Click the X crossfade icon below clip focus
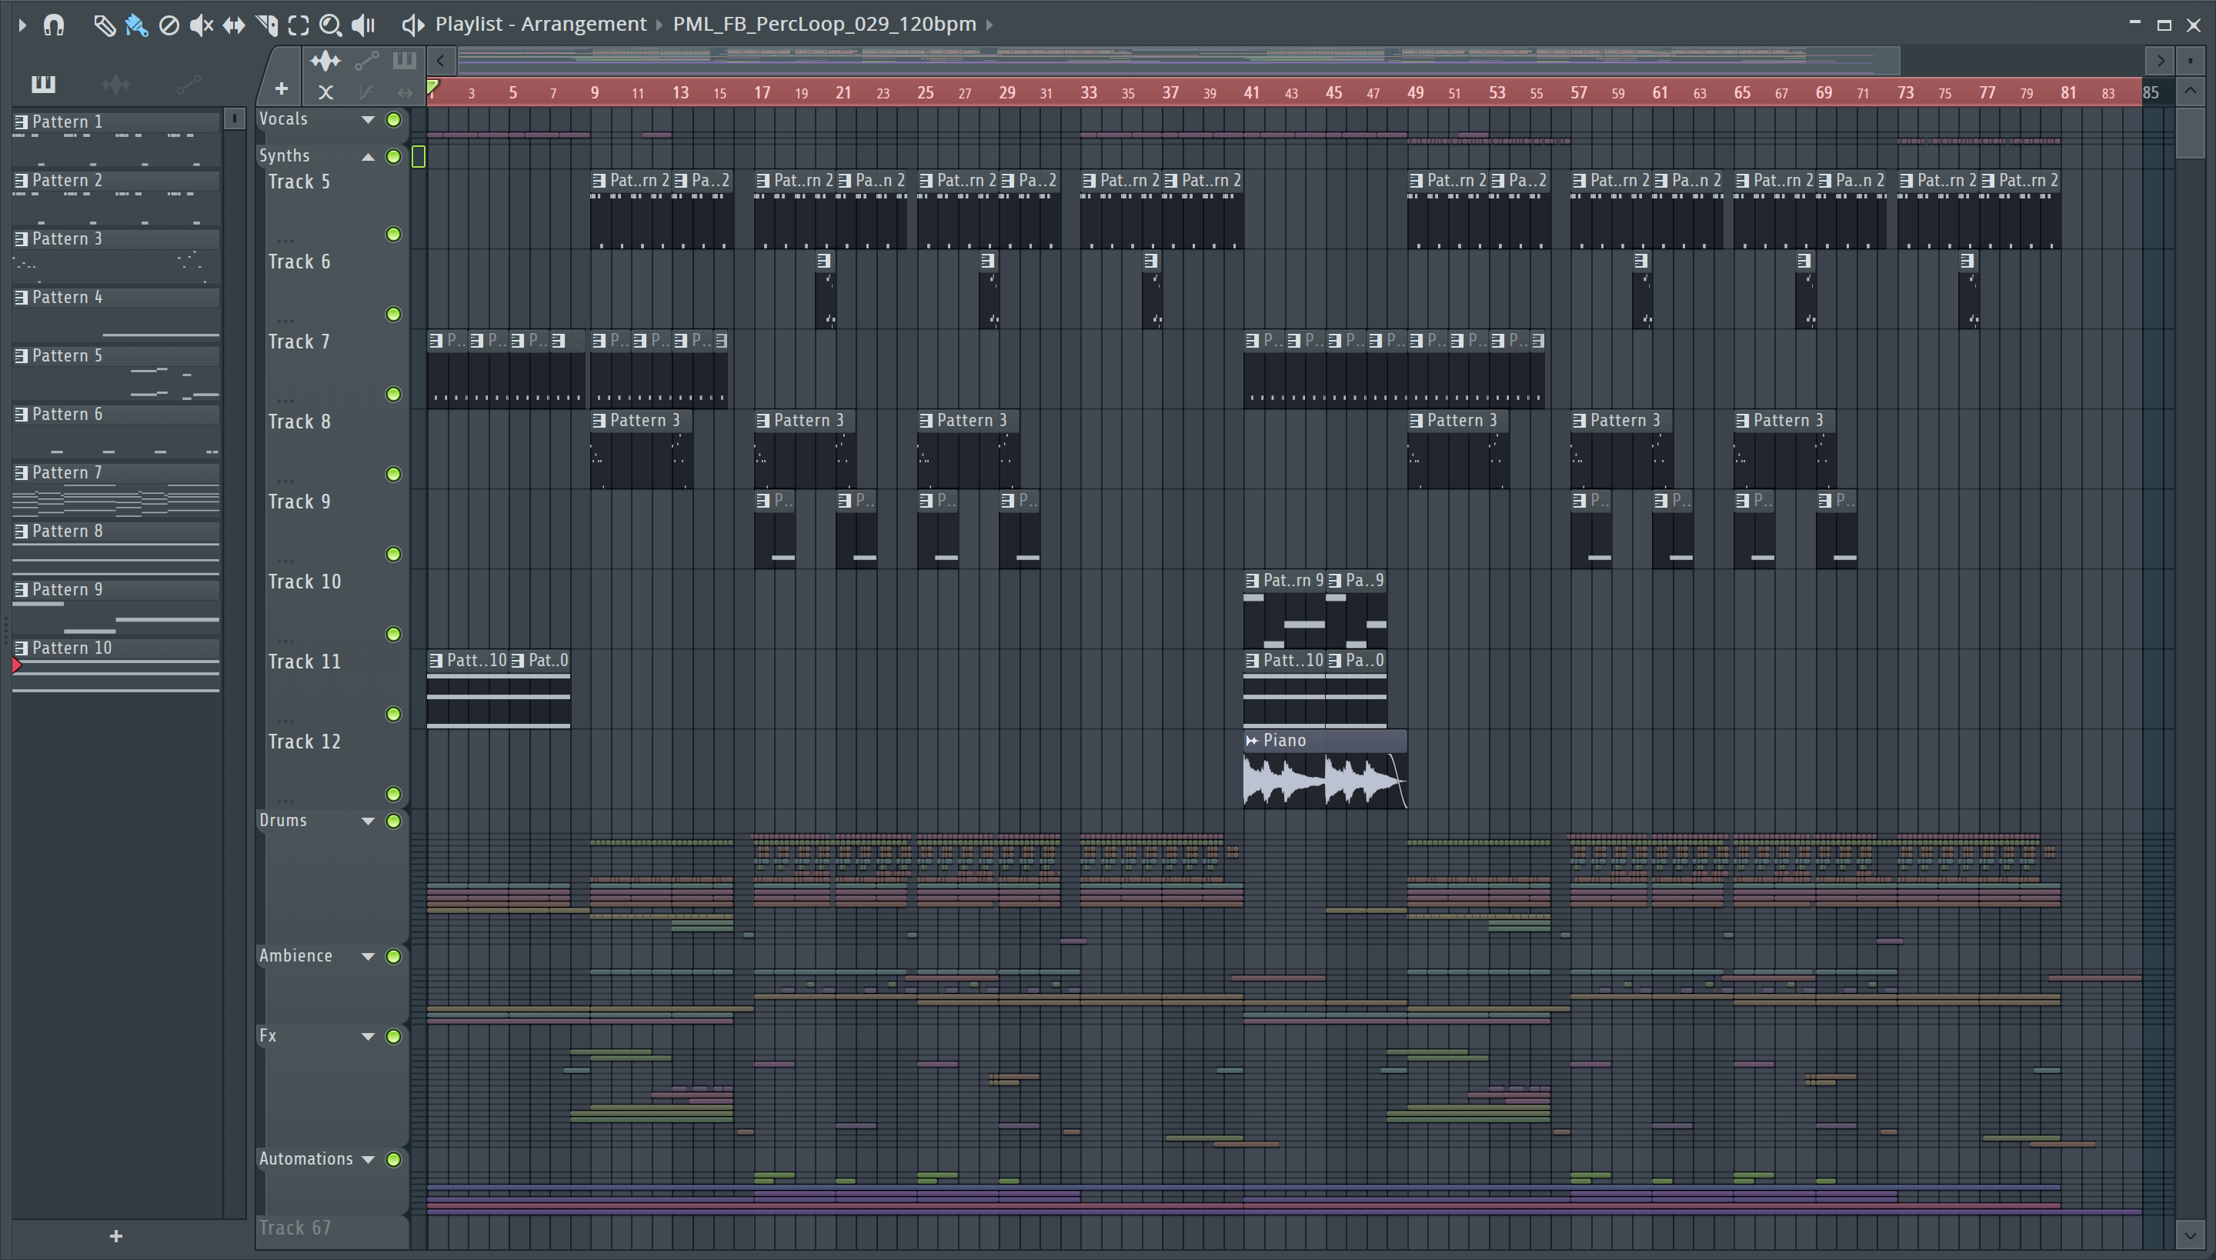This screenshot has width=2216, height=1260. pos(325,92)
